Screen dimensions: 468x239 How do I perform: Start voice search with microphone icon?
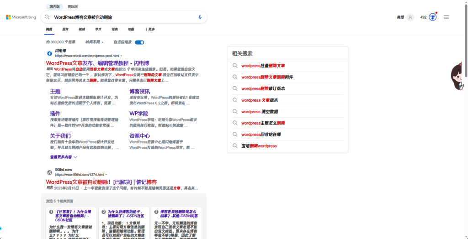pyautogui.click(x=200, y=17)
